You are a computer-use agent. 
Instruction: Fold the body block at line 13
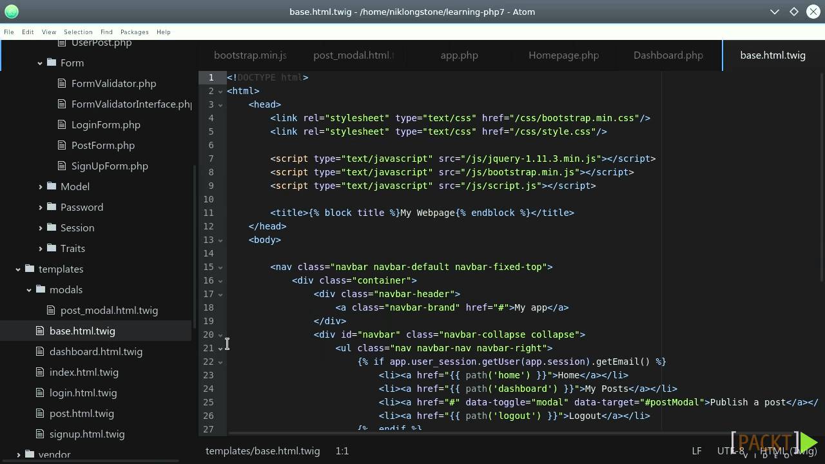(220, 240)
